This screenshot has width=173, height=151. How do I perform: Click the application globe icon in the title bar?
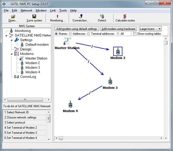pyautogui.click(x=4, y=4)
